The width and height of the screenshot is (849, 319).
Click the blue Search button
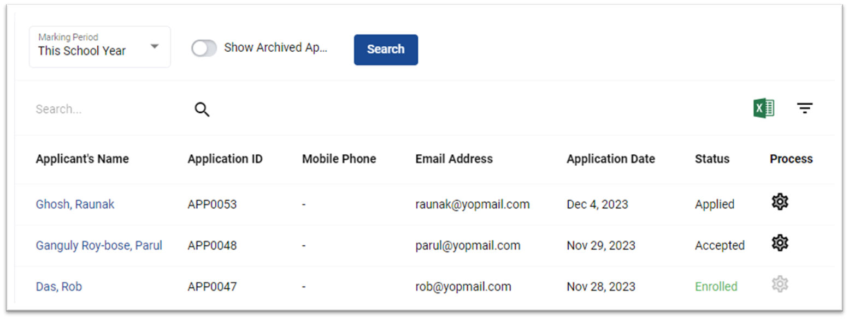[386, 50]
